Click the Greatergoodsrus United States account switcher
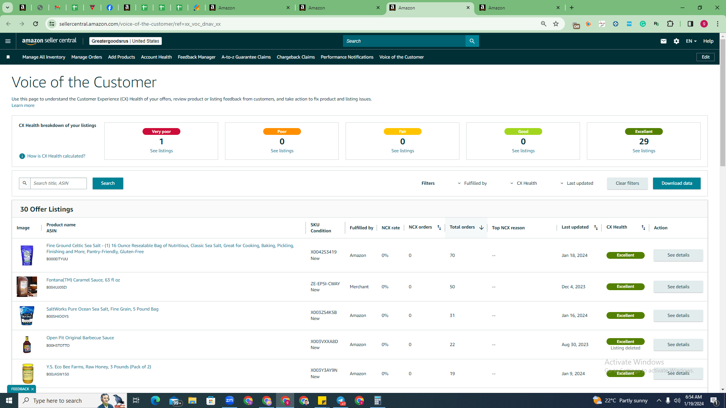This screenshot has height=408, width=726. 126,41
